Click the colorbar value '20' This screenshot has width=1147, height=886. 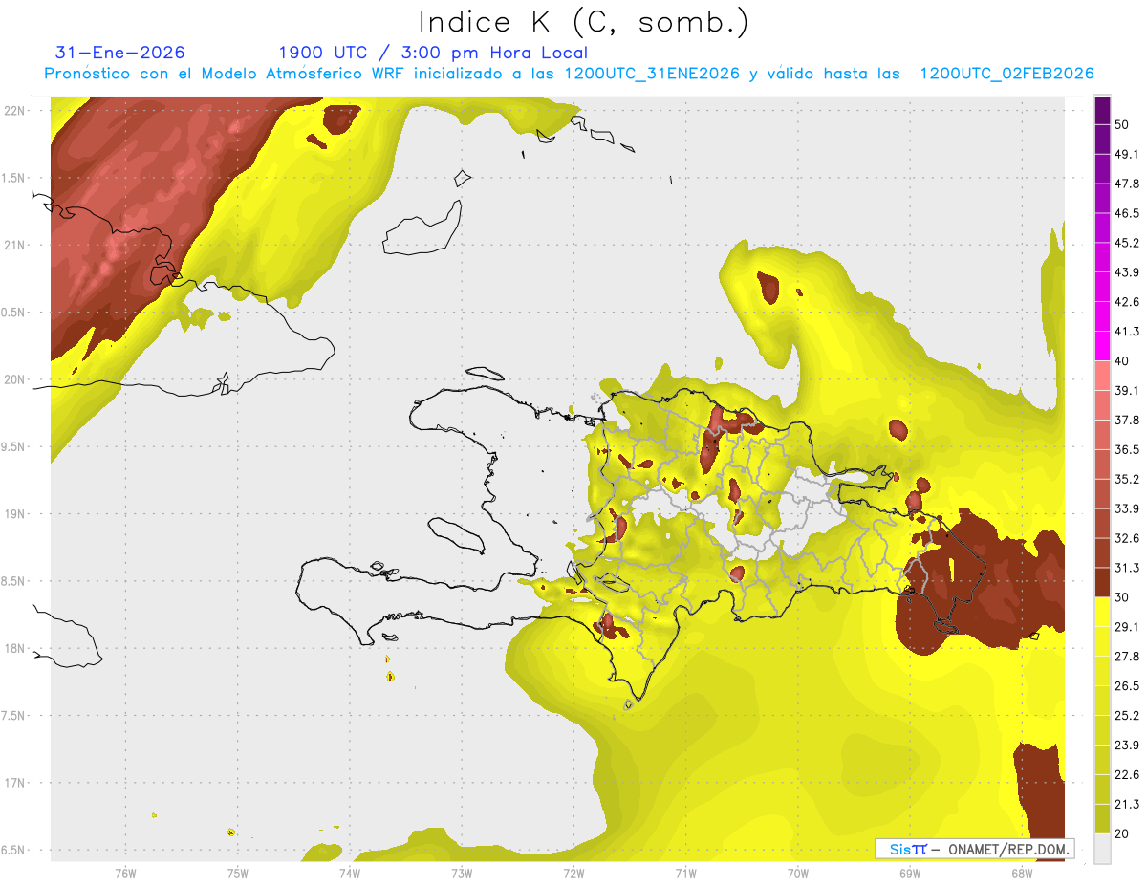1122,833
